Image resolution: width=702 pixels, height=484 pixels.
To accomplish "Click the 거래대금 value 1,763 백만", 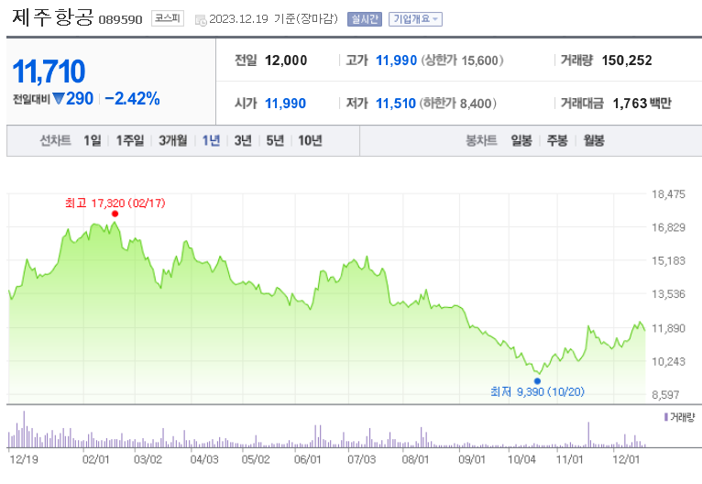I will point(642,104).
